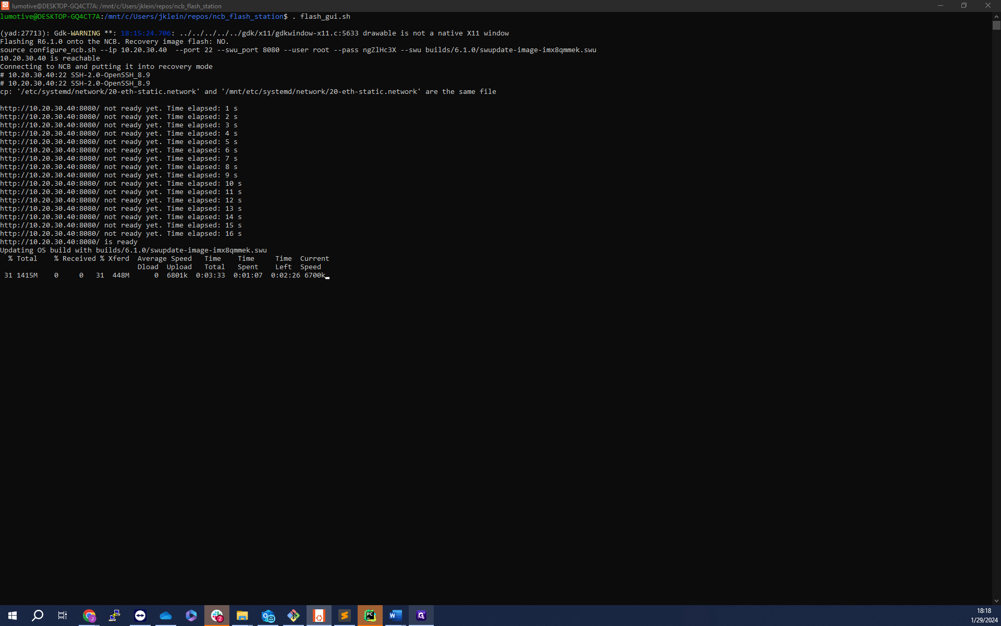Screen dimensions: 1001x626
Task: Click the scrollbar up arrow
Action: pyautogui.click(x=996, y=17)
